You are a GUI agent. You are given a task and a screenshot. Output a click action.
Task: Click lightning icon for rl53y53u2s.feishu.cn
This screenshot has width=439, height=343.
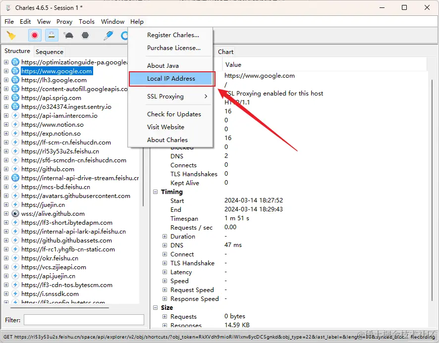[x=15, y=151]
